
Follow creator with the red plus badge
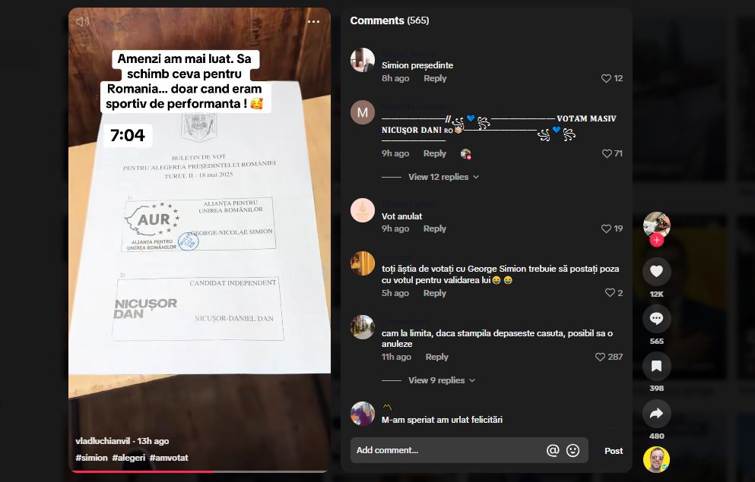(x=656, y=240)
